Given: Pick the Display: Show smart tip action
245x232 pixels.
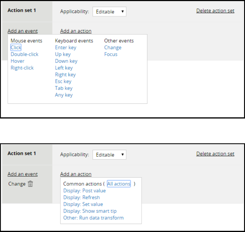Looking at the screenshot, I should tap(90, 211).
